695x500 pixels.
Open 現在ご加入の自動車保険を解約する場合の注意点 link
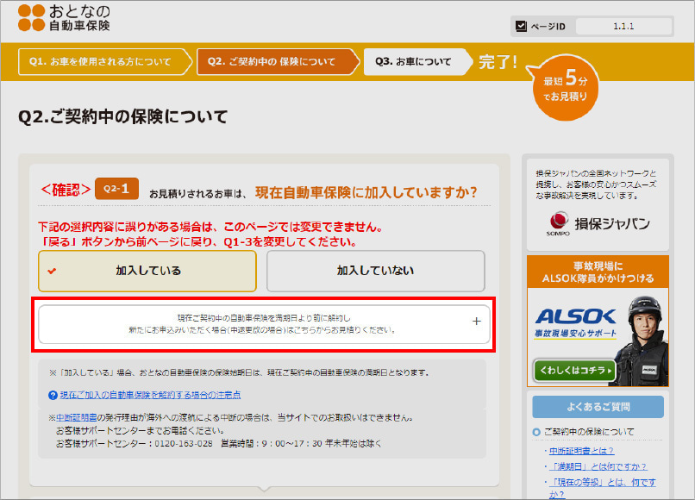[150, 395]
